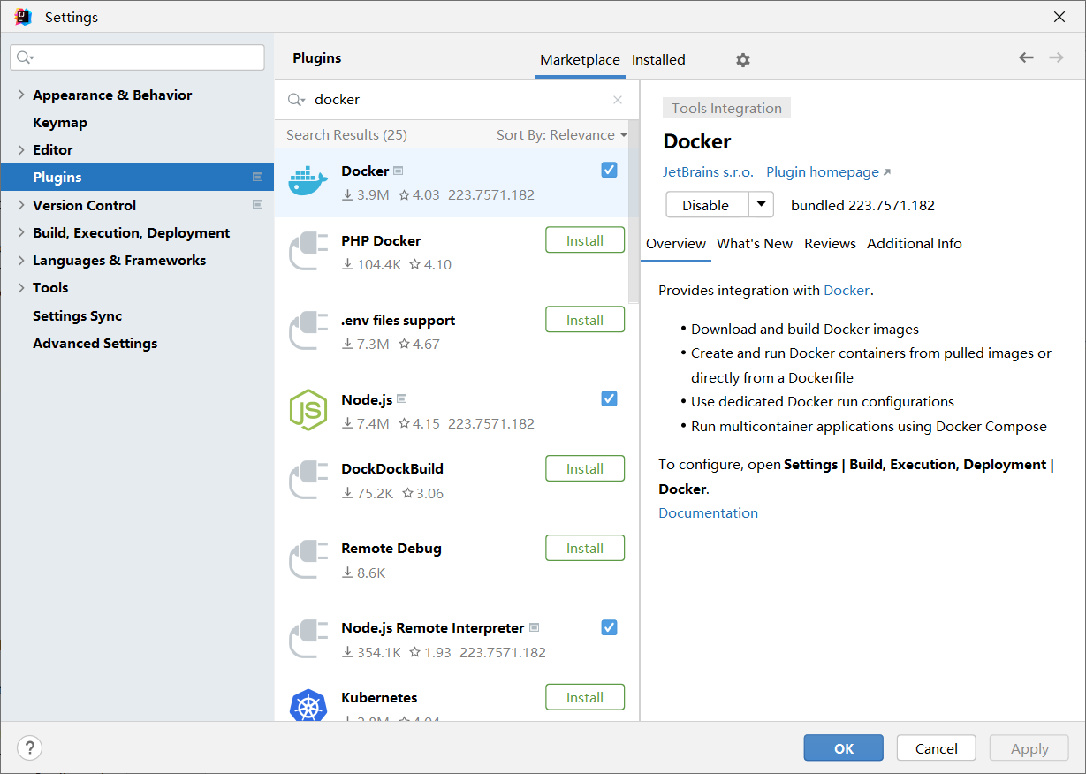Expand the Tools settings section
This screenshot has width=1086, height=774.
point(21,287)
